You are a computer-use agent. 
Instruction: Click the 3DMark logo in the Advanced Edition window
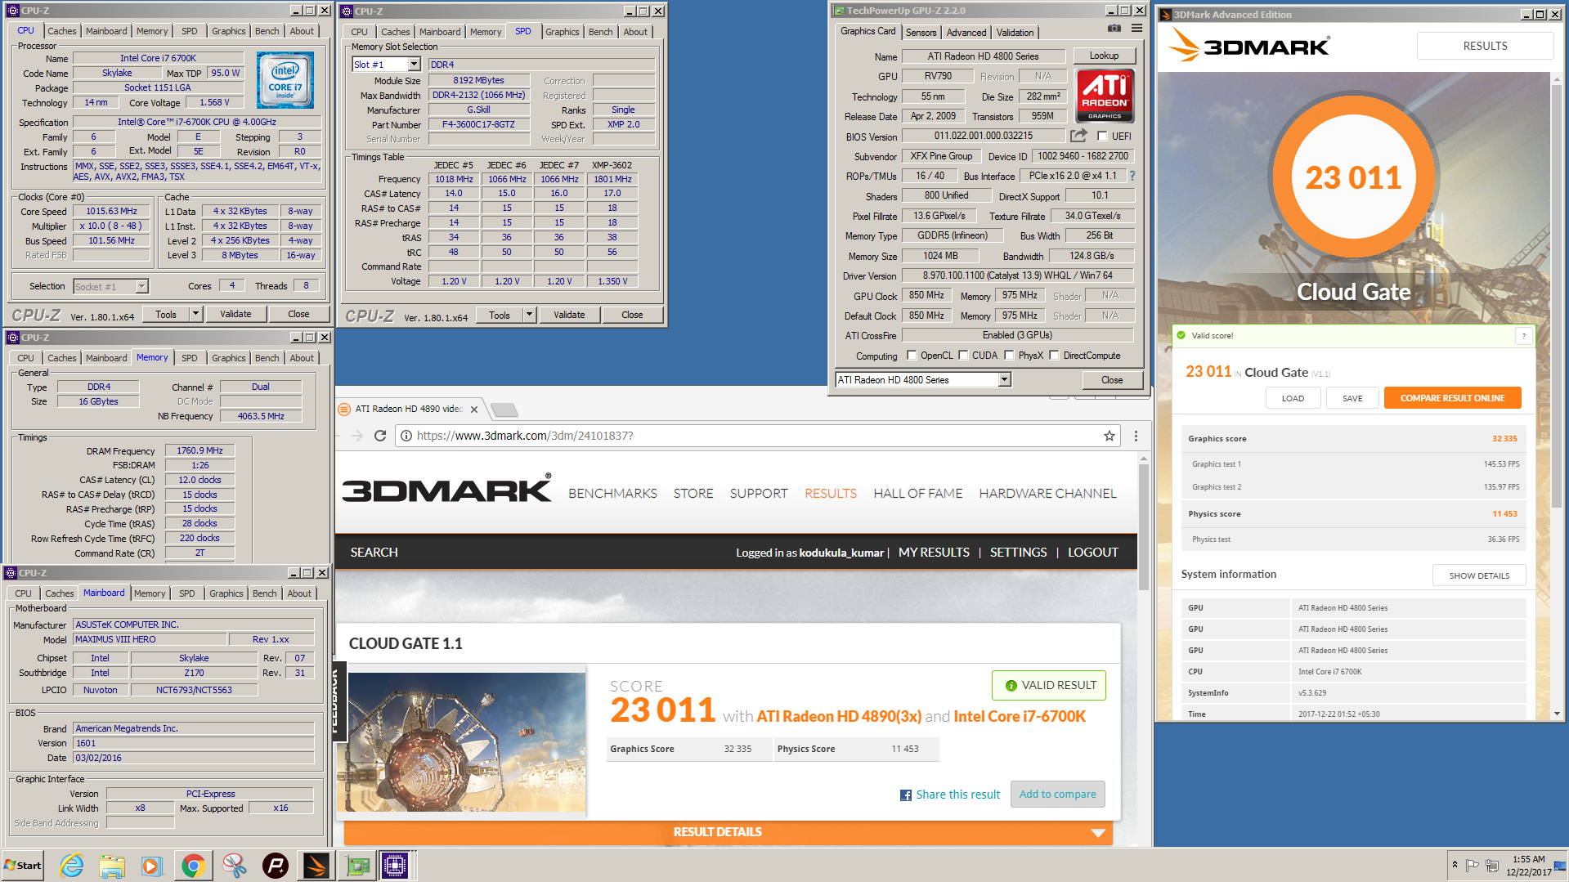pos(1248,45)
